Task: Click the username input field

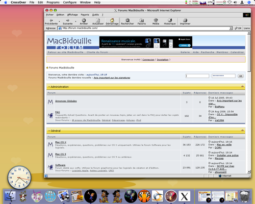Action: pos(197,76)
